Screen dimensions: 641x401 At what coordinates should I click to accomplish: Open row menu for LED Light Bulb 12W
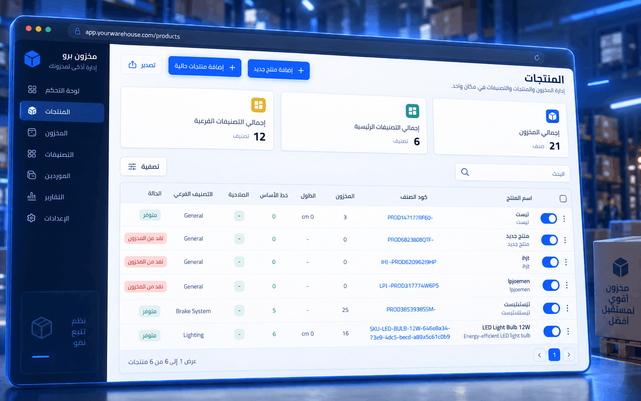click(x=568, y=331)
